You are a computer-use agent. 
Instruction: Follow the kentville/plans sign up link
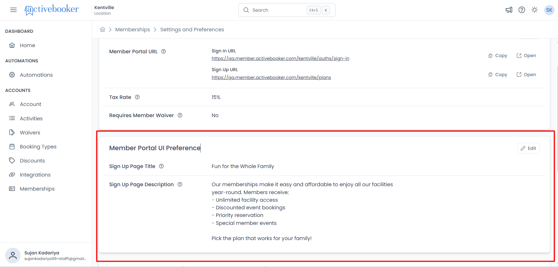tap(271, 78)
